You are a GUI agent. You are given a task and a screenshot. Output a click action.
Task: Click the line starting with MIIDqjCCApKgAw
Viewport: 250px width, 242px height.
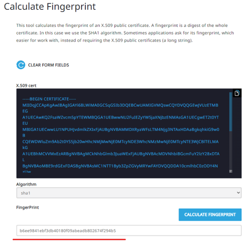point(120,105)
